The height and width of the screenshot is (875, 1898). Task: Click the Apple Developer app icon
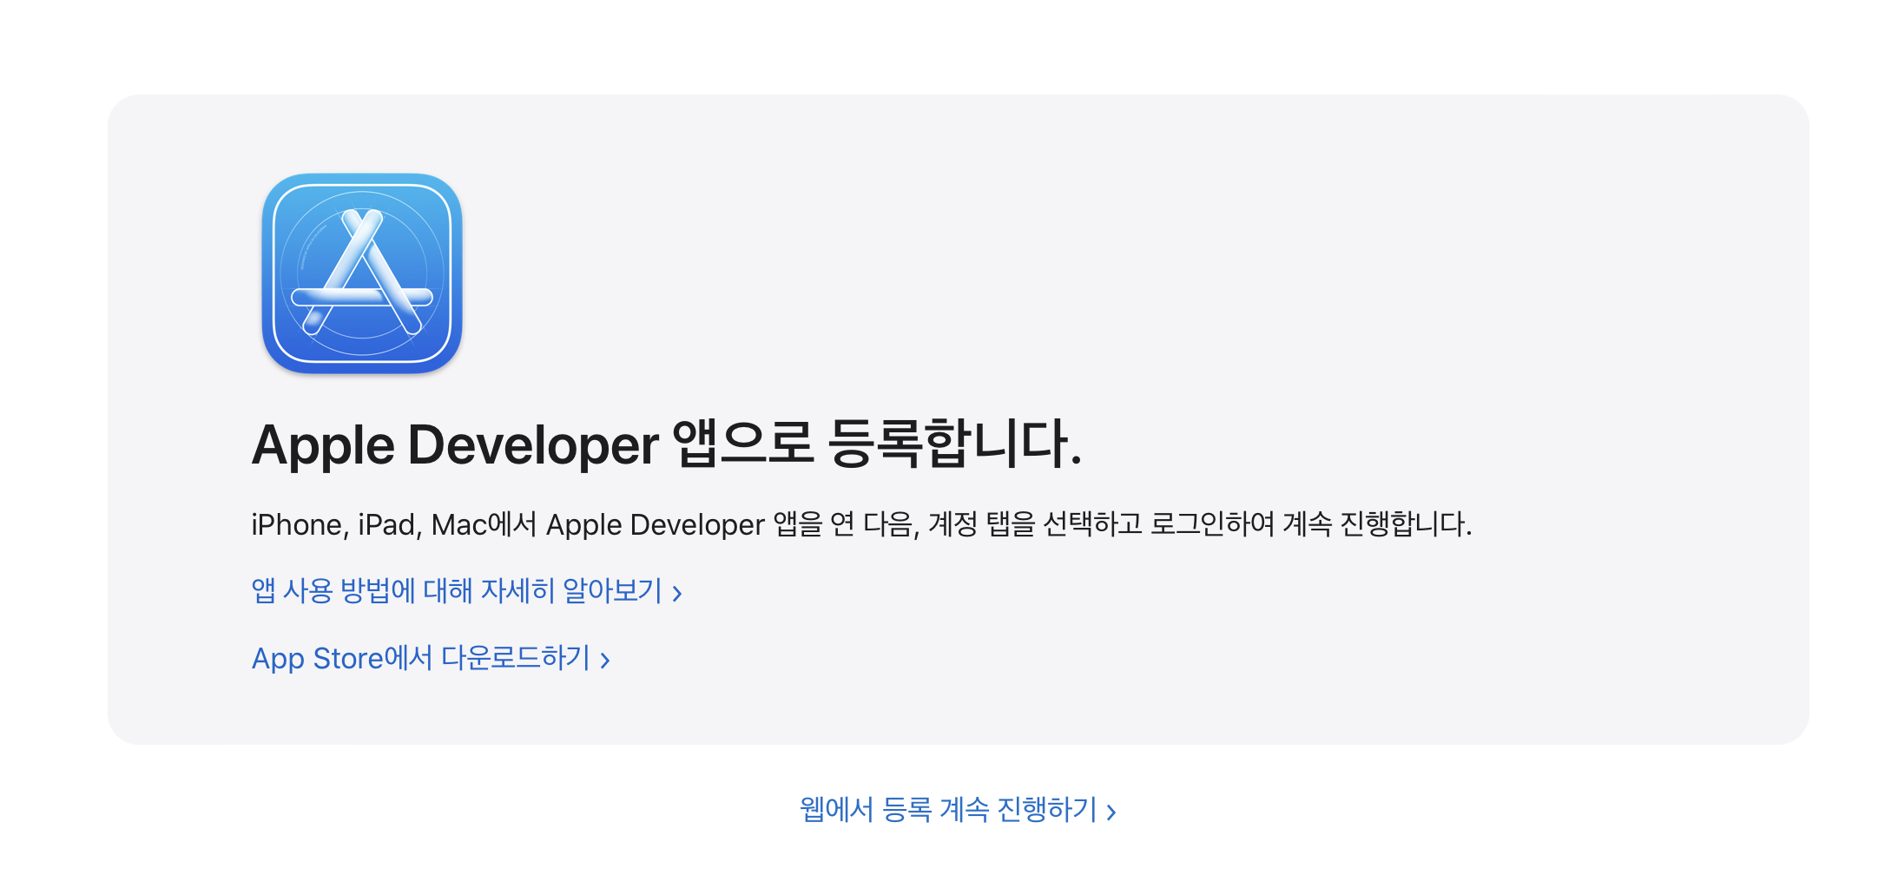(x=362, y=273)
